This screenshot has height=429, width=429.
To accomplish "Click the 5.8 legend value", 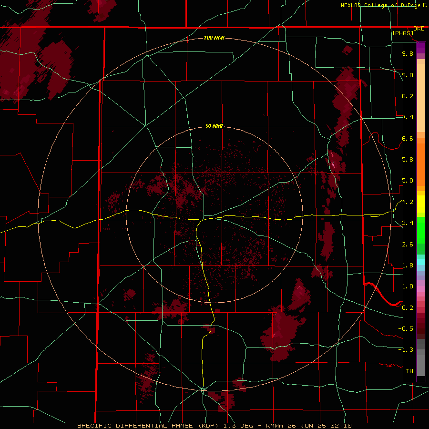I will click(x=408, y=159).
